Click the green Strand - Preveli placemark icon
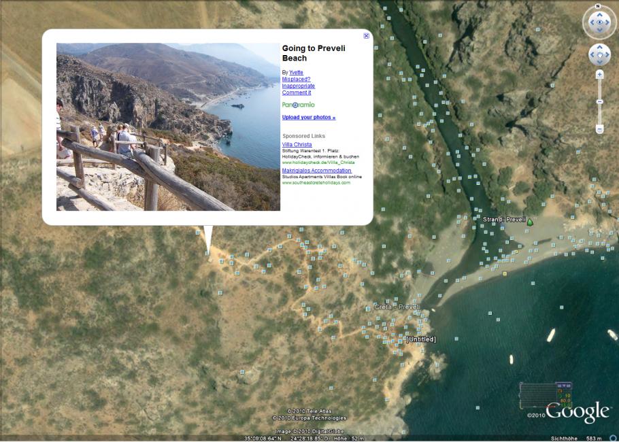Image resolution: width=619 pixels, height=442 pixels. click(x=530, y=222)
